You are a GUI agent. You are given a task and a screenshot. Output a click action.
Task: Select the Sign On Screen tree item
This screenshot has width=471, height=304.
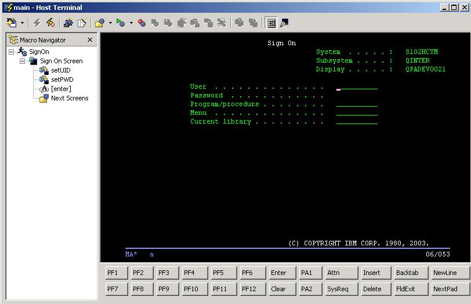coord(61,61)
